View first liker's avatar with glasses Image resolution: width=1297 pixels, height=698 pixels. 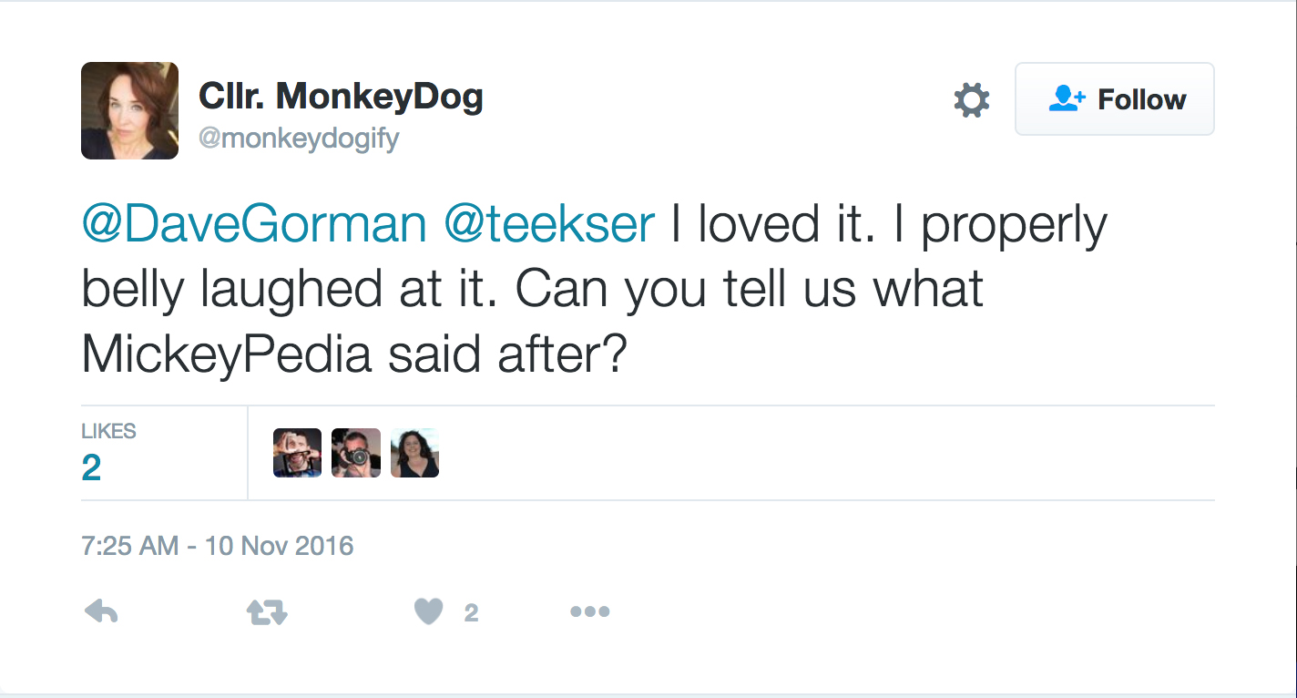pos(297,453)
